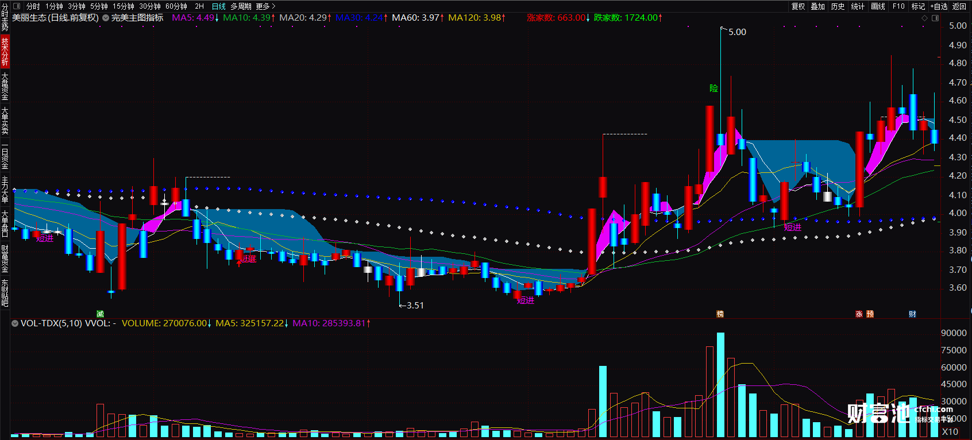Expand the VOL-TDX indicator dropdown arrow
The image size is (972, 440).
coord(15,323)
